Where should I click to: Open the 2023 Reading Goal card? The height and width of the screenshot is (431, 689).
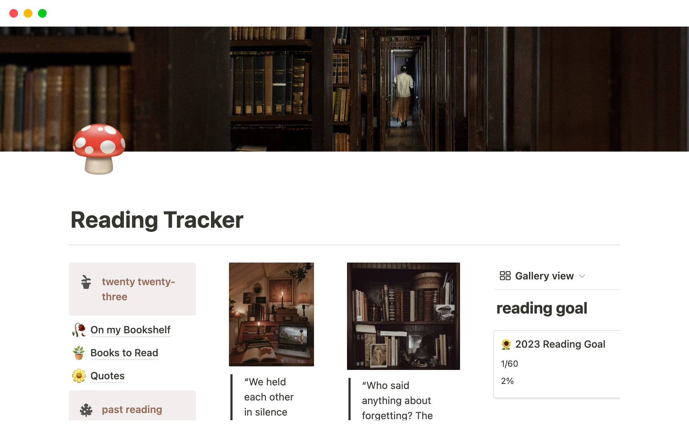pyautogui.click(x=560, y=344)
